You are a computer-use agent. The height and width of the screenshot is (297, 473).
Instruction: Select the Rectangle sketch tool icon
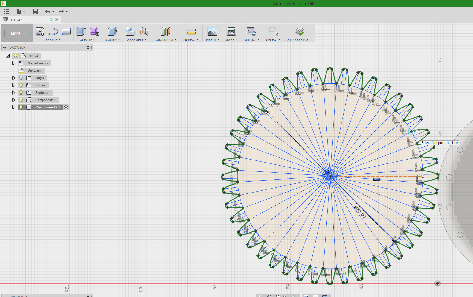click(66, 31)
